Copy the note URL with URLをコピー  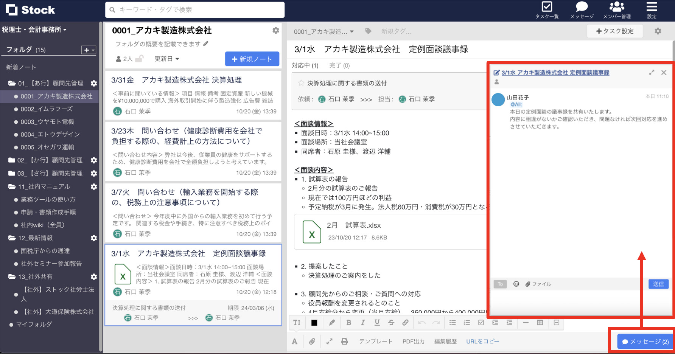483,341
